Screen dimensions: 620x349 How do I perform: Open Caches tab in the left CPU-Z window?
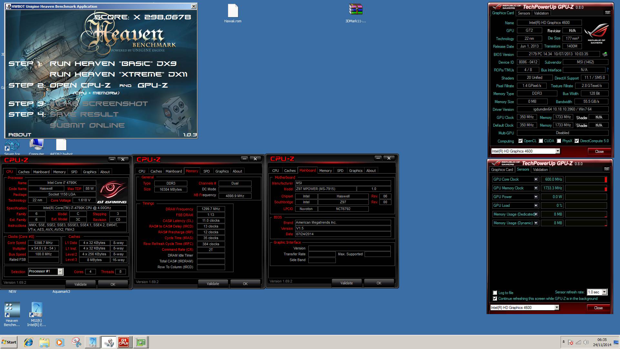24,172
